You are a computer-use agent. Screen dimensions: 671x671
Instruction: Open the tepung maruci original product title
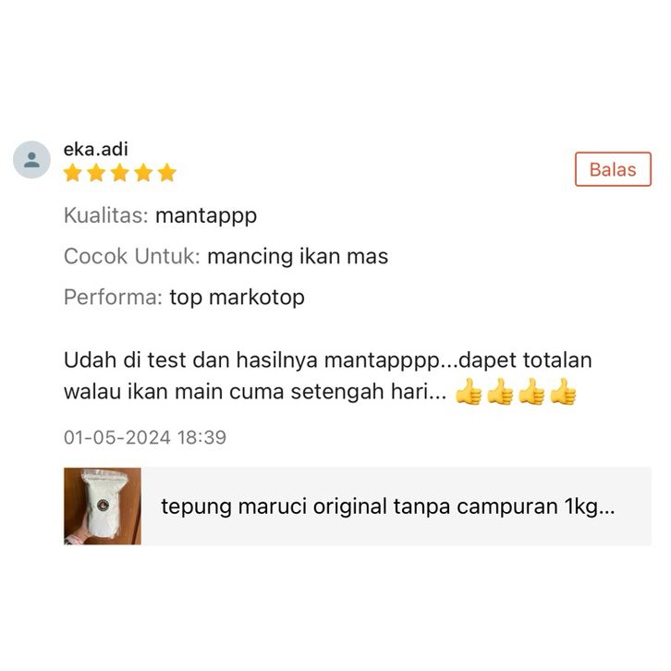point(387,506)
